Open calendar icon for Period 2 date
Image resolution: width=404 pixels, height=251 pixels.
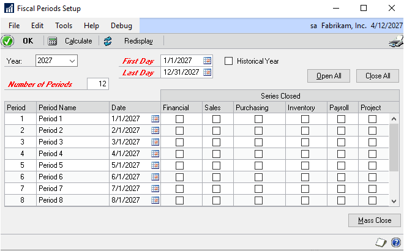click(155, 130)
